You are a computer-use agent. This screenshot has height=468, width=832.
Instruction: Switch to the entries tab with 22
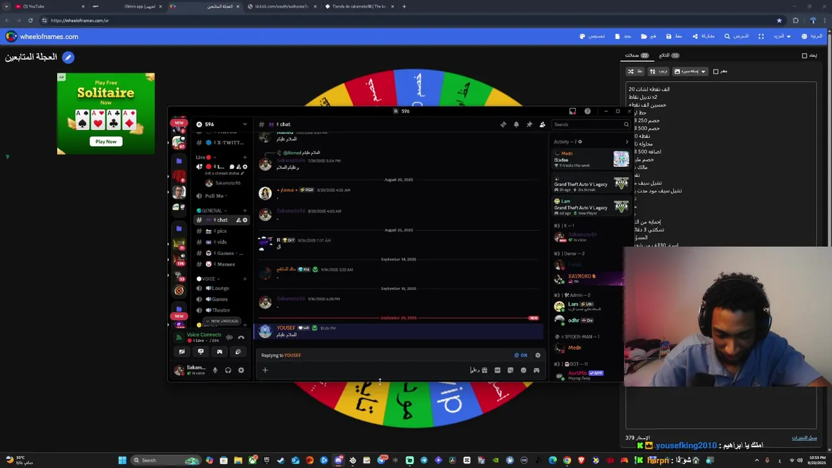click(x=637, y=55)
